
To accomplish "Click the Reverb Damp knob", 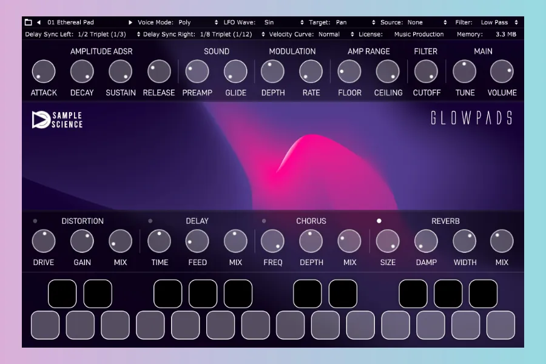I will (426, 241).
